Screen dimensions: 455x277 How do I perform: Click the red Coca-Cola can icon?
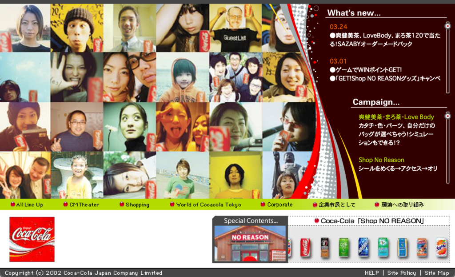pyautogui.click(x=305, y=247)
